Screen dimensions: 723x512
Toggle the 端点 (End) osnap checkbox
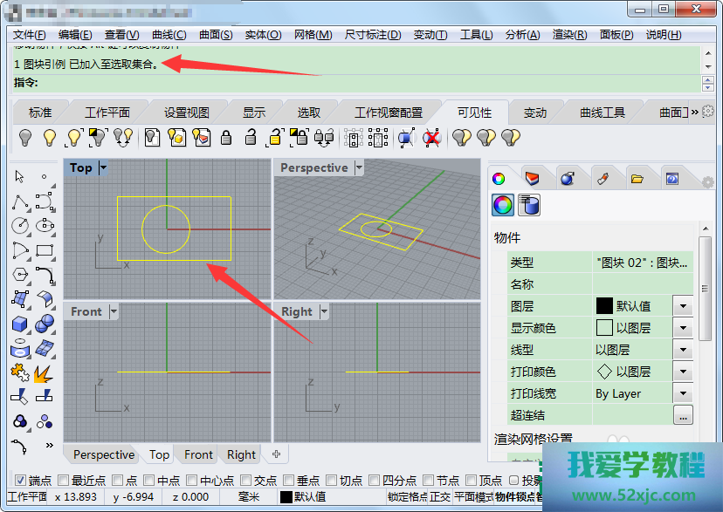(21, 480)
